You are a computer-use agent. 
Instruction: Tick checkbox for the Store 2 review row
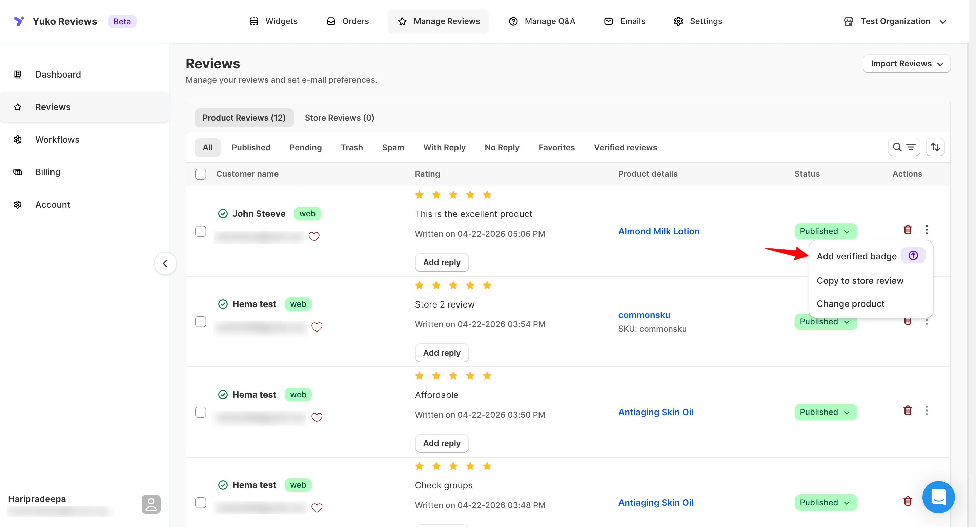[200, 322]
